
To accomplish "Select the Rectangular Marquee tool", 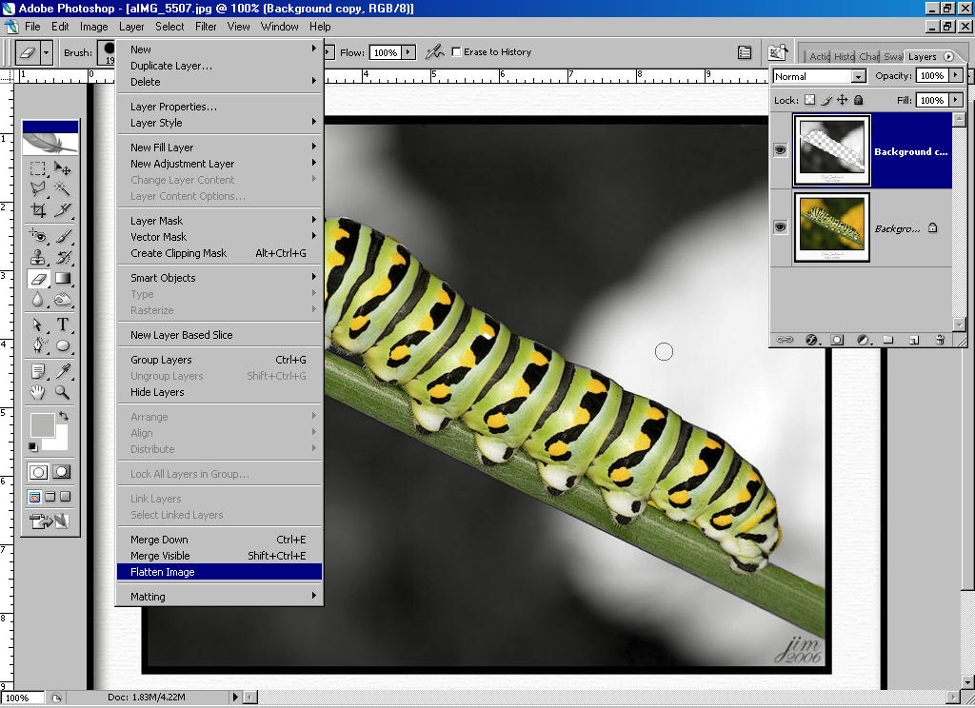I will [37, 168].
